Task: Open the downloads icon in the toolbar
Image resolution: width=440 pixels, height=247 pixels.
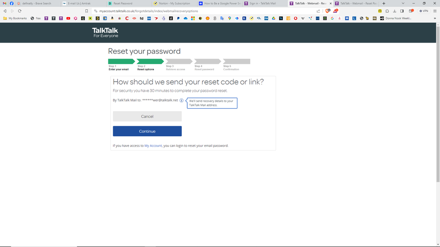Action: coord(394,11)
